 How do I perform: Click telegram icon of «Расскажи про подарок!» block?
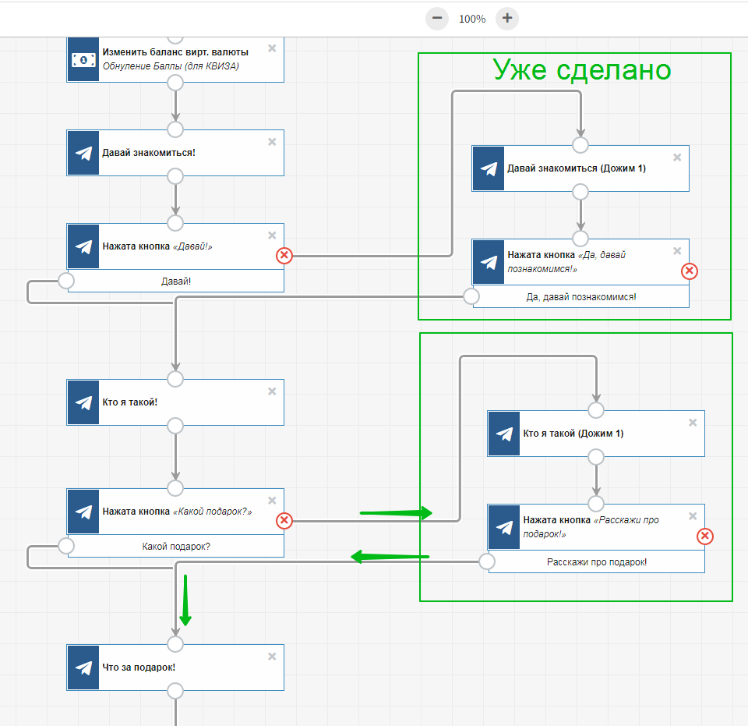pyautogui.click(x=504, y=527)
